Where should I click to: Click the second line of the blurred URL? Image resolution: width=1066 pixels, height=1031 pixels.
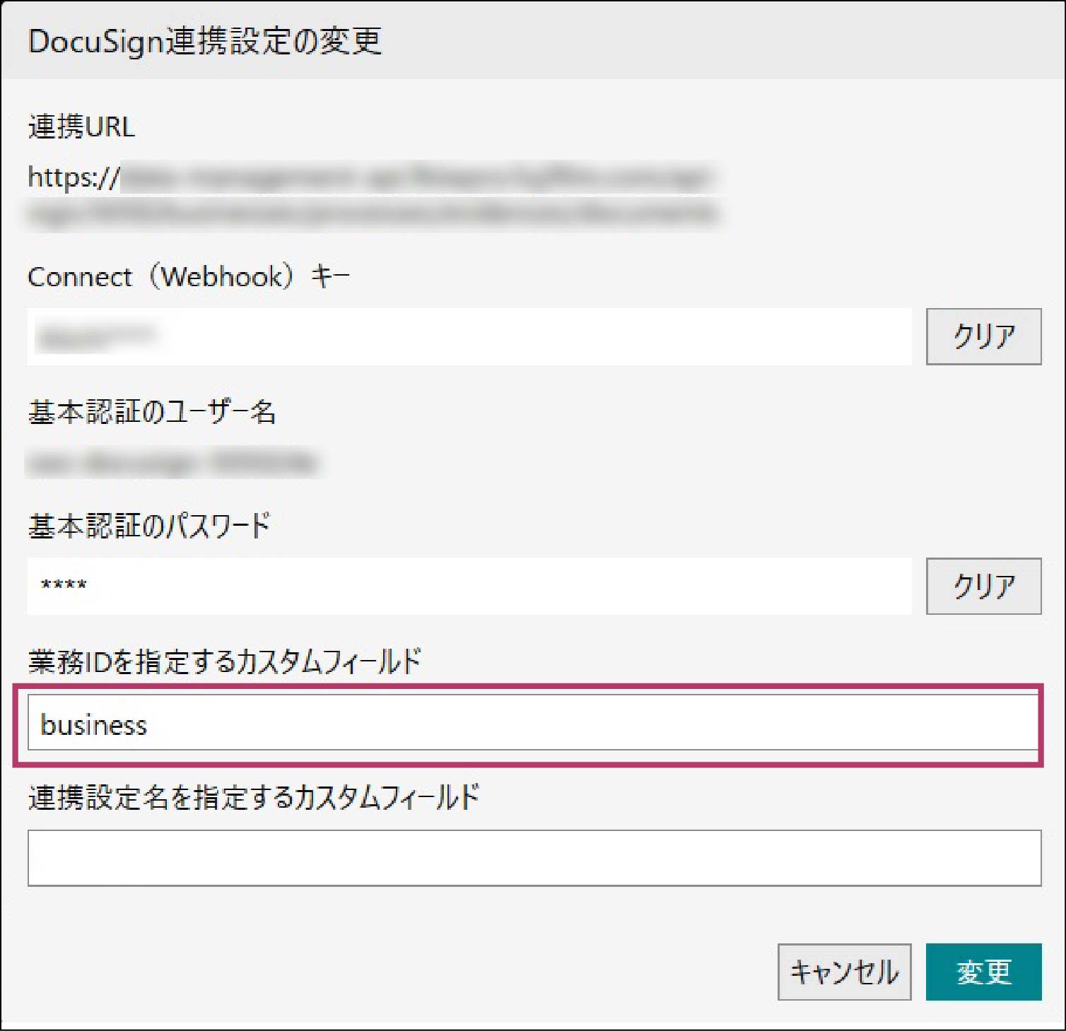pos(373,213)
